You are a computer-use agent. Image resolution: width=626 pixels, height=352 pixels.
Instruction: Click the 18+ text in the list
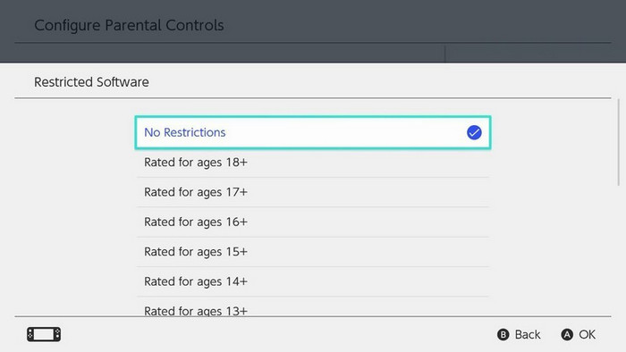[x=237, y=163]
